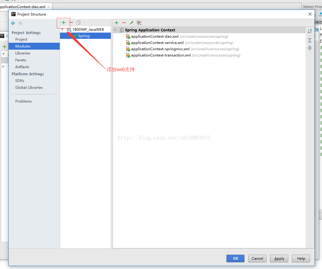Click the Spring Application Context fileset icon
Image resolution: width=322 pixels, height=269 pixels.
(x=122, y=30)
